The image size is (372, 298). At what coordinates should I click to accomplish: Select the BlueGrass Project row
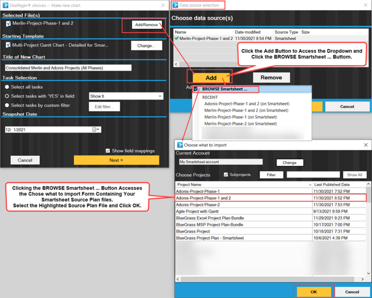pos(270,231)
